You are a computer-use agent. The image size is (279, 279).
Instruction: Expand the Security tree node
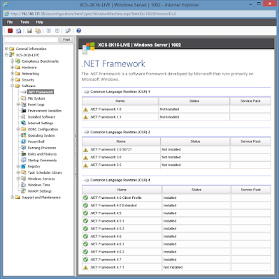[x=13, y=80]
